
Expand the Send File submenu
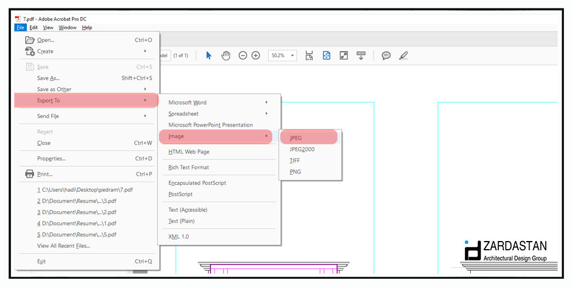point(87,116)
